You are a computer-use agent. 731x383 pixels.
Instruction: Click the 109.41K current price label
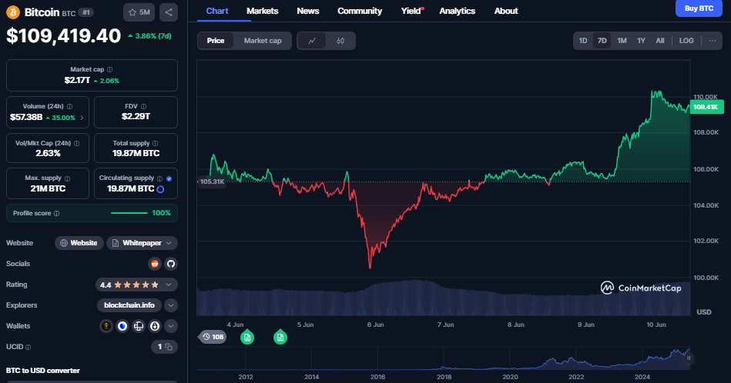point(706,107)
